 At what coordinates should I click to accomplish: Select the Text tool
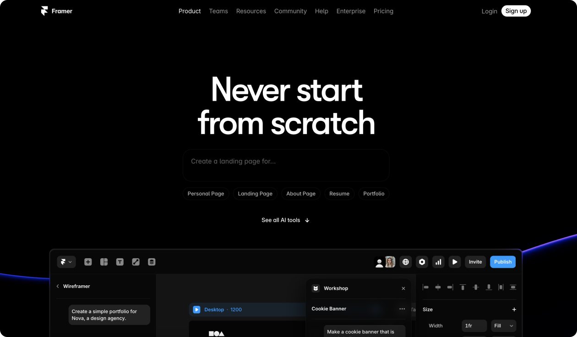click(x=120, y=261)
